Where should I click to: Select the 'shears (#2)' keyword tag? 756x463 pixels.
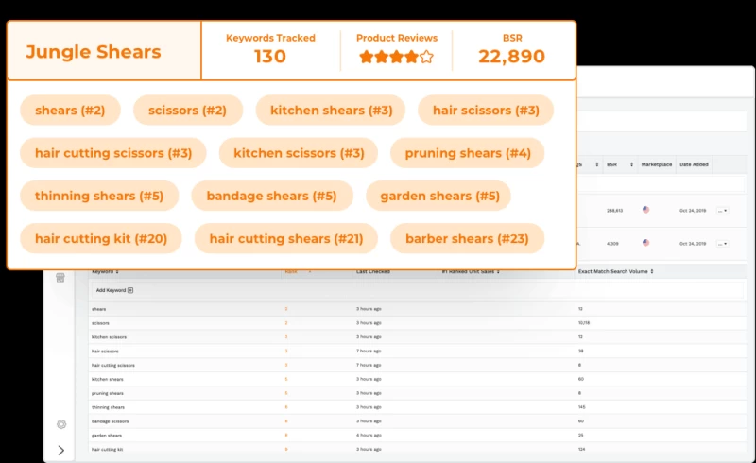[x=70, y=111]
